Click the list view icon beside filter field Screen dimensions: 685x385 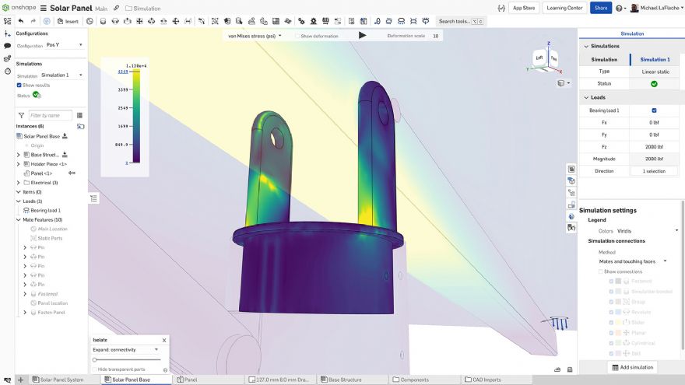coord(79,115)
